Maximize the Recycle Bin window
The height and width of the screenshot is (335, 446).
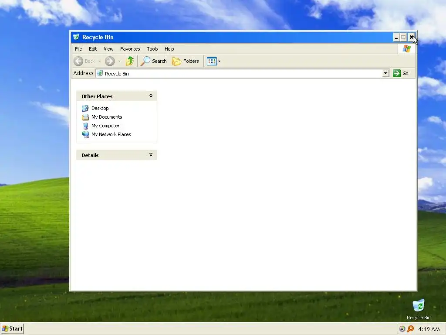point(403,37)
